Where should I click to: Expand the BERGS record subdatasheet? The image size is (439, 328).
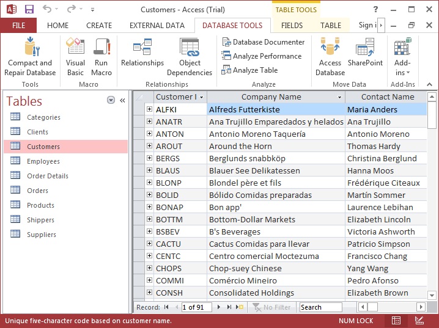pos(150,158)
